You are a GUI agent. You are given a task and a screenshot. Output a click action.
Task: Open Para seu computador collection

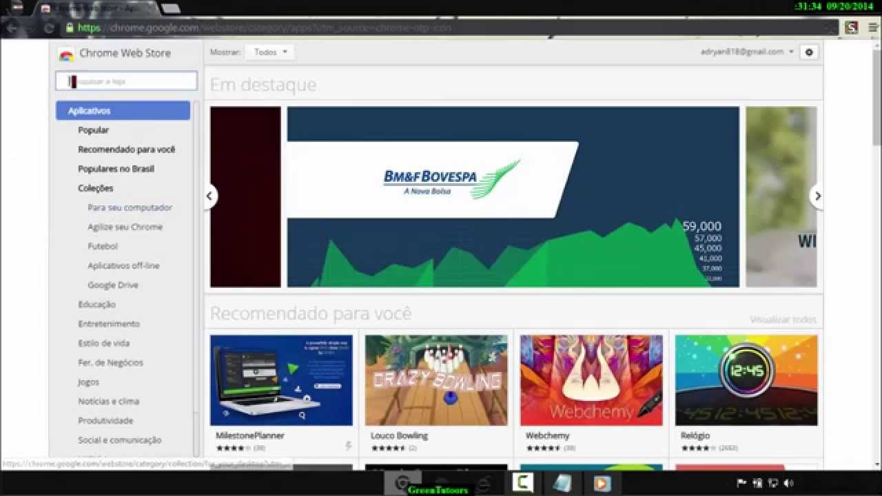[x=130, y=207]
